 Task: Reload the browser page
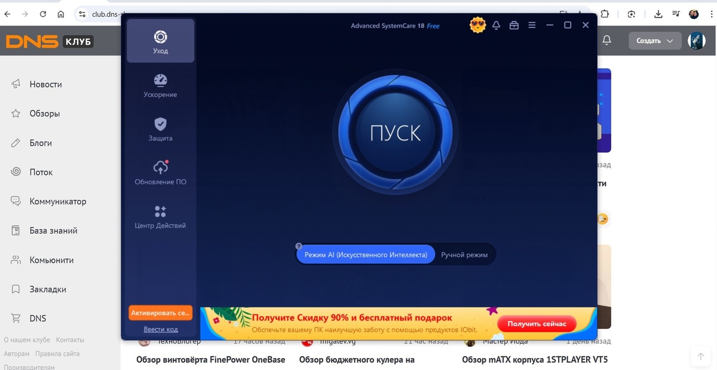43,14
